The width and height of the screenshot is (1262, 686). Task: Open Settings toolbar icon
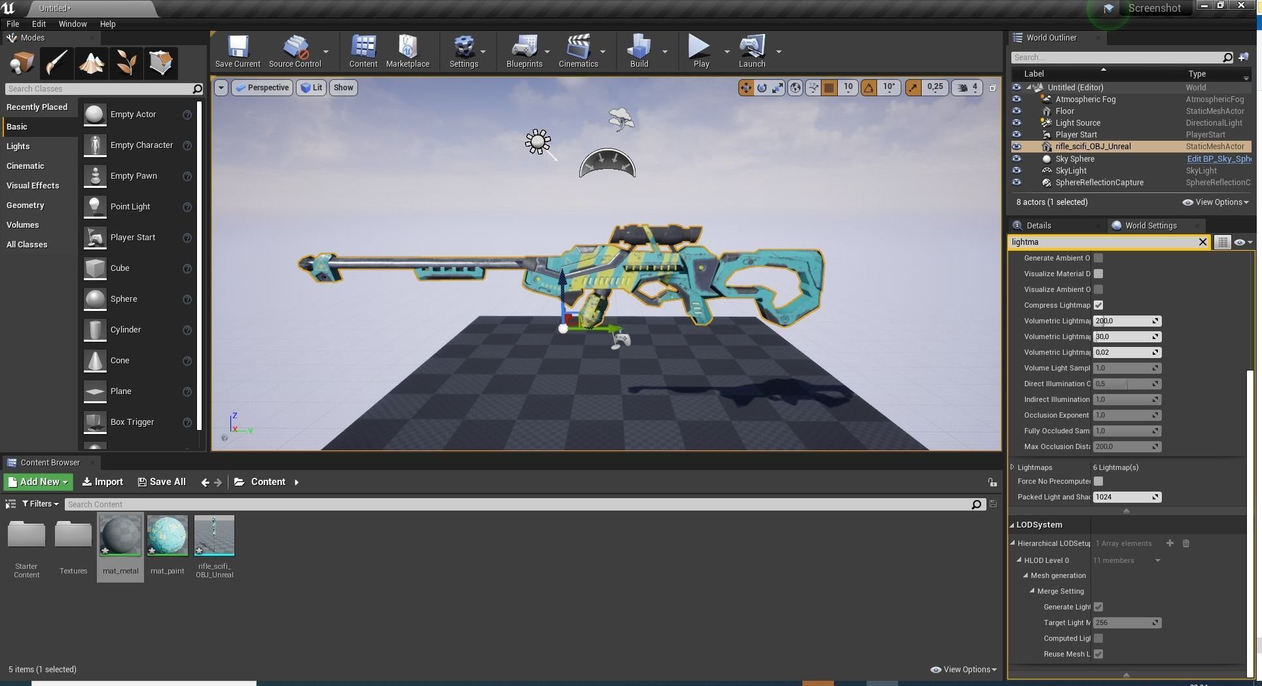pos(463,51)
